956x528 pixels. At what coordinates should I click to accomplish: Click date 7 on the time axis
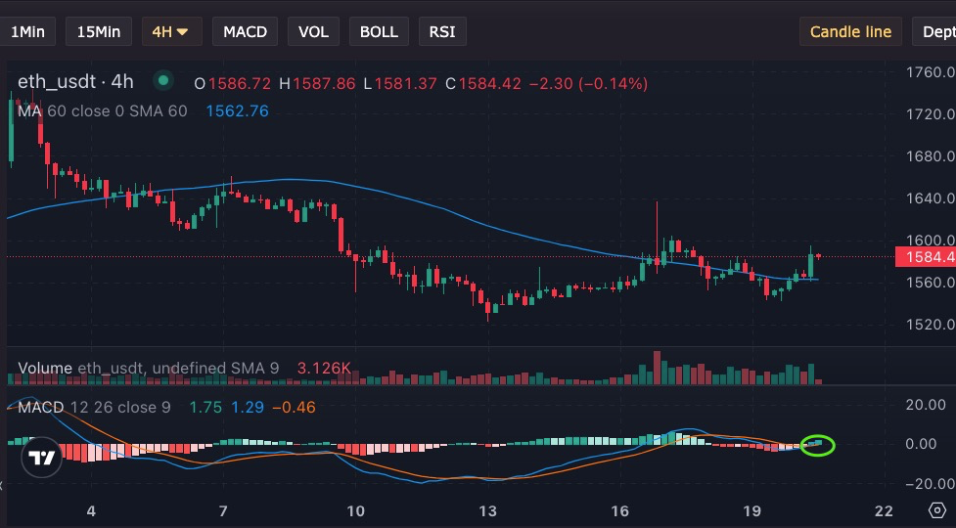coord(223,510)
